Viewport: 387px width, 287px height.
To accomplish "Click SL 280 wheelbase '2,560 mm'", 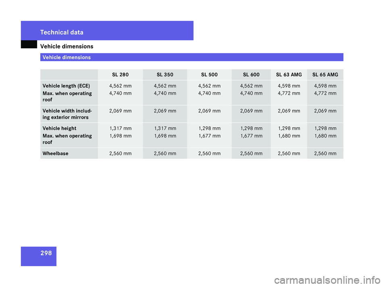I will (x=121, y=154).
